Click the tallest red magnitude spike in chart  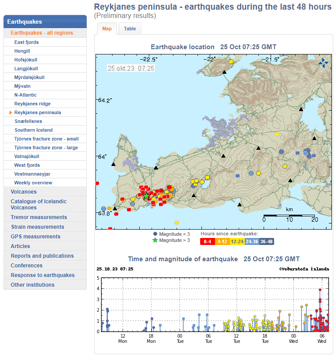[320, 290]
